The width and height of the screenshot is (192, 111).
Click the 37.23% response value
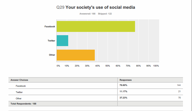tap(123, 98)
